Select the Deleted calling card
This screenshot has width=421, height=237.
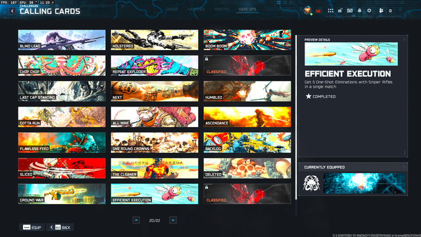tap(247, 169)
